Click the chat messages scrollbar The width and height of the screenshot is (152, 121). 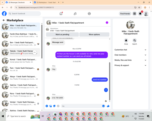point(109,81)
